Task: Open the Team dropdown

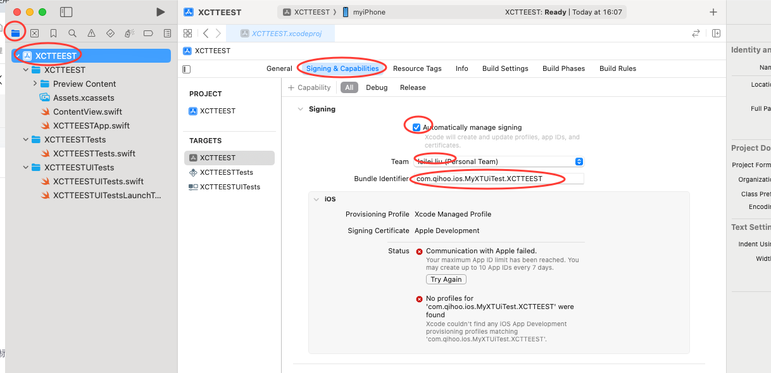Action: tap(498, 161)
